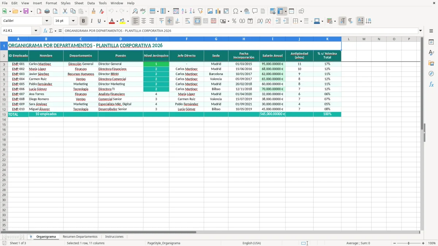Image resolution: width=438 pixels, height=246 pixels.
Task: Toggle Underline formatting
Action: click(99, 21)
